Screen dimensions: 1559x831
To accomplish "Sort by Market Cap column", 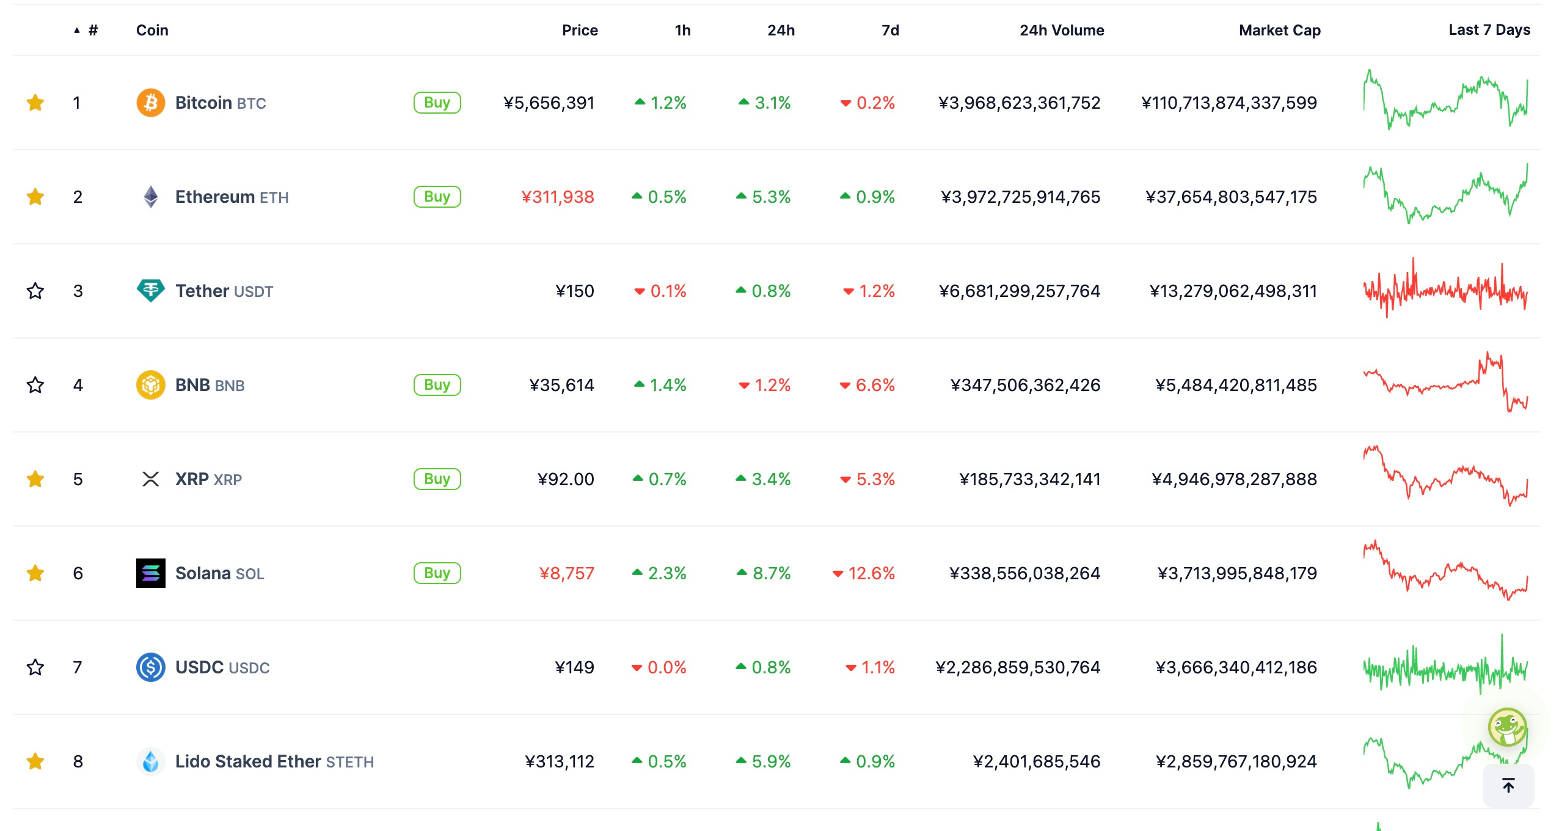I will tap(1280, 30).
